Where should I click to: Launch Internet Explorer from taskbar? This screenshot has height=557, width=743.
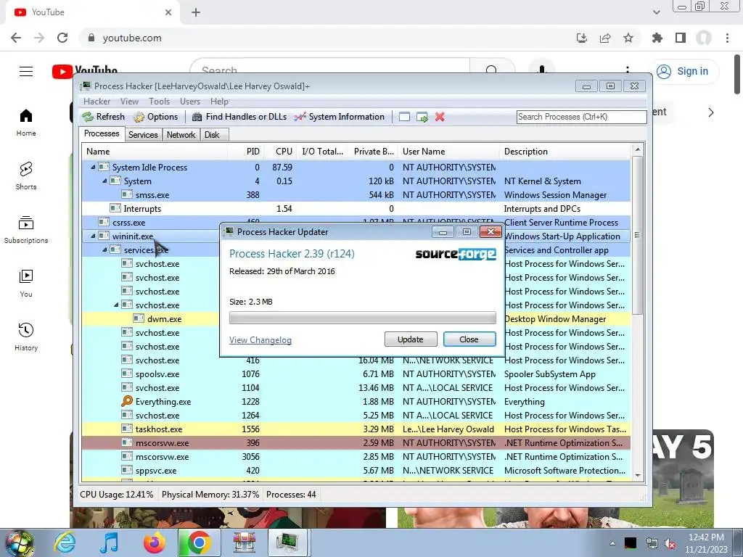coord(65,542)
